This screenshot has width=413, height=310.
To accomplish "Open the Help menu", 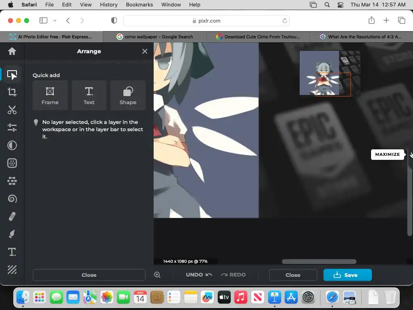I will [195, 5].
